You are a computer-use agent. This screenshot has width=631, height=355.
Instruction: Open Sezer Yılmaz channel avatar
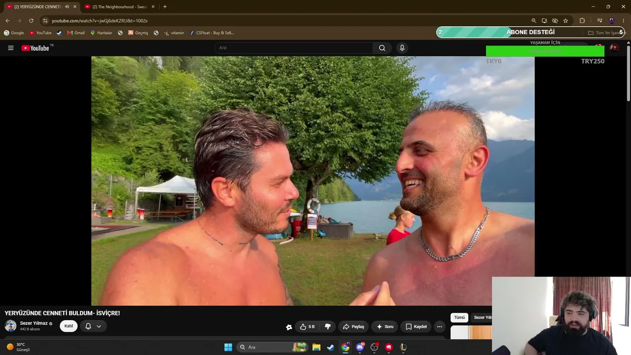tap(10, 326)
